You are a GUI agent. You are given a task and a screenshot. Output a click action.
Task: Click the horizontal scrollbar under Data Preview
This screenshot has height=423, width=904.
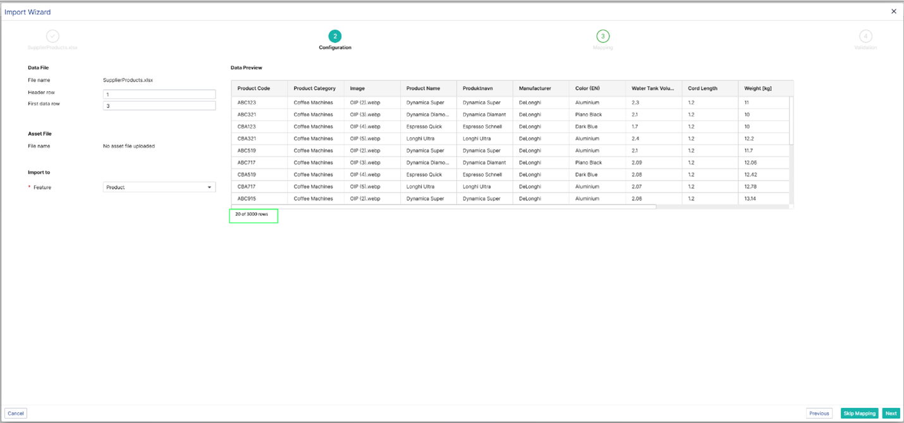(444, 206)
